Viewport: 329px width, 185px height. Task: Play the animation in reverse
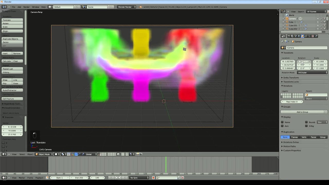(x=116, y=178)
